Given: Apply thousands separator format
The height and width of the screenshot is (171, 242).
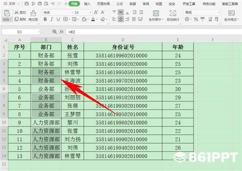Looking at the screenshot, I should [202, 19].
